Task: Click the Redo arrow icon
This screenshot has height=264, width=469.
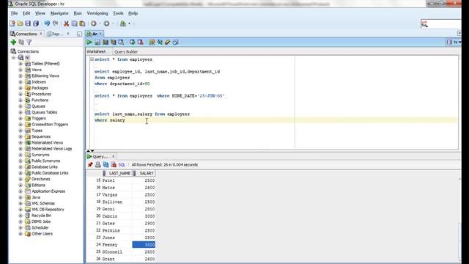Action: point(56,23)
